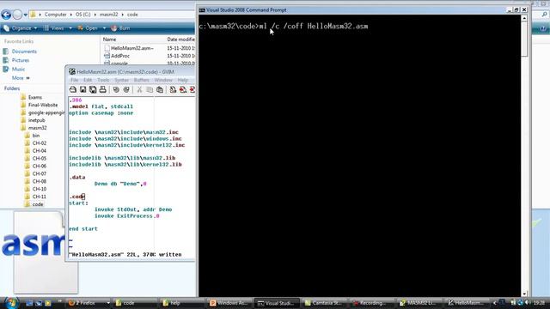Open the GVIM Tools menu
The height and width of the screenshot is (309, 550).
point(103,80)
